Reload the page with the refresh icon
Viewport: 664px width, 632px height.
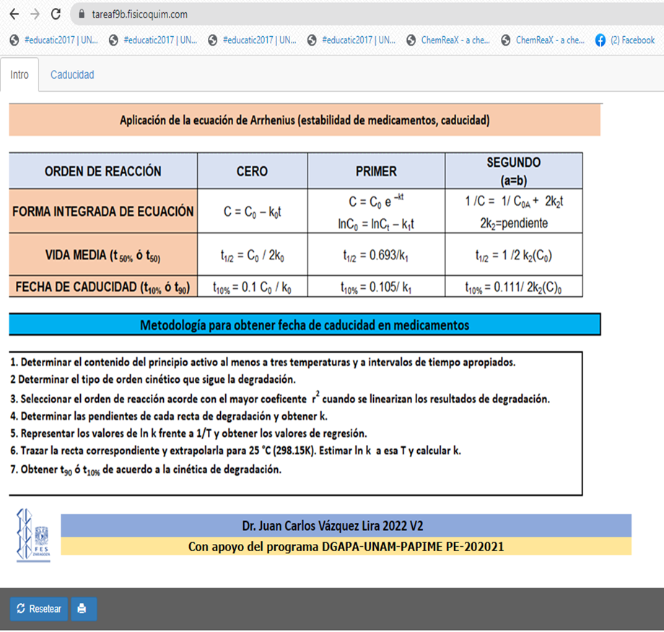tap(56, 14)
